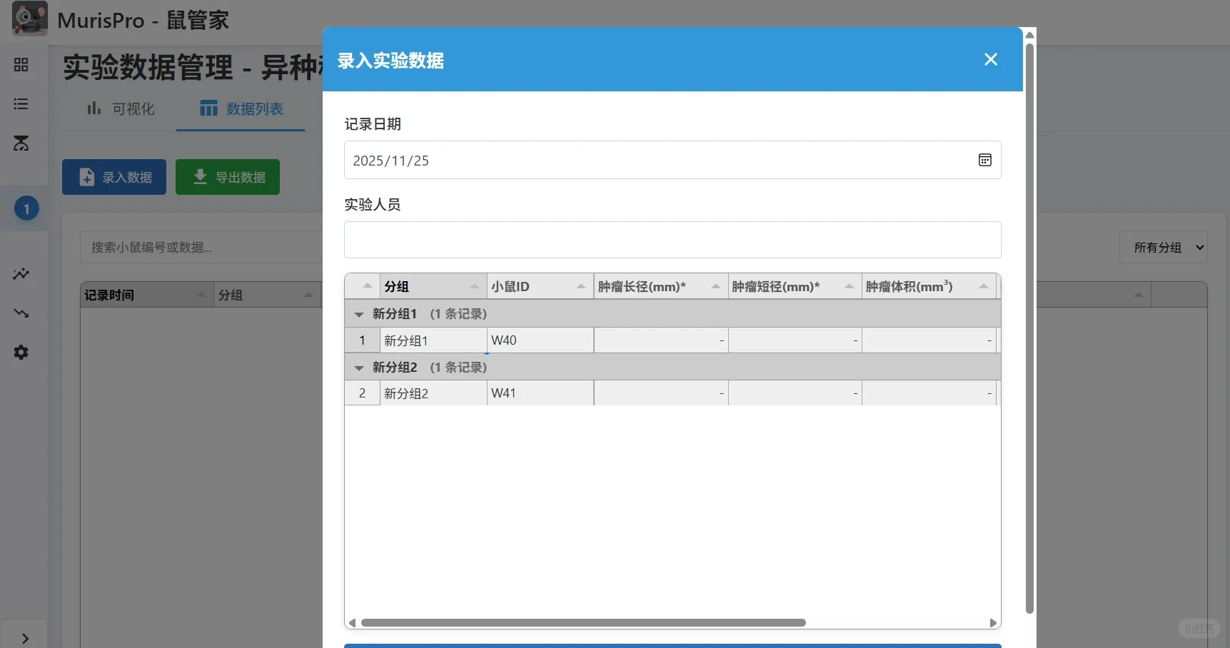
Task: Sort the table by 小鼠ID column
Action: pyautogui.click(x=539, y=285)
